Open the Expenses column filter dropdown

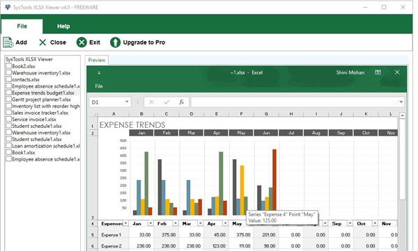pyautogui.click(x=125, y=223)
